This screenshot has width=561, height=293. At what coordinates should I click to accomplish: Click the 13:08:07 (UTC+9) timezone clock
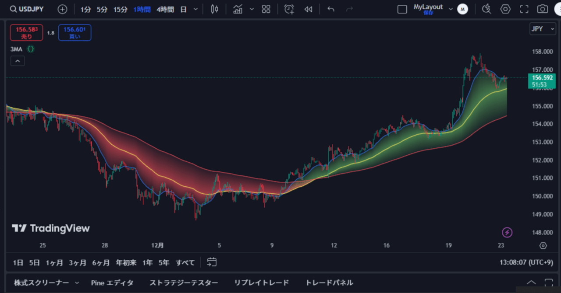[526, 262]
